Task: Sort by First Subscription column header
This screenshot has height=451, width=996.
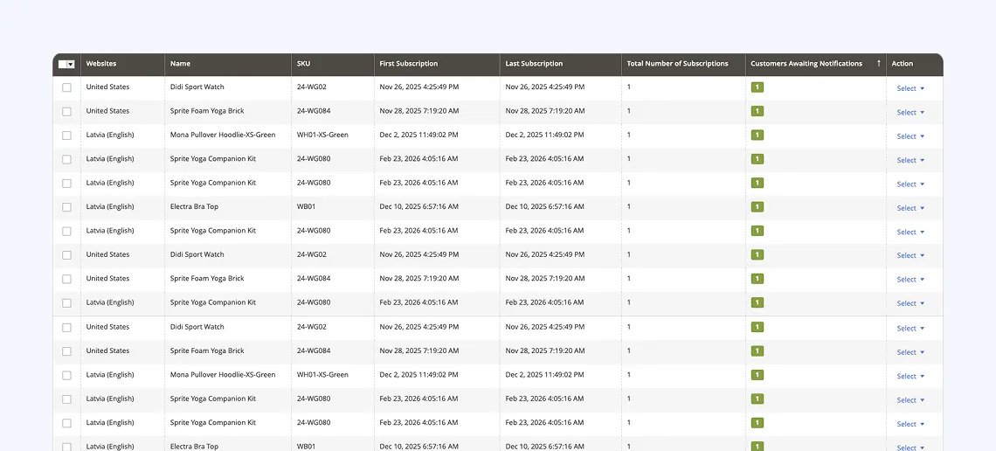Action: coord(408,64)
